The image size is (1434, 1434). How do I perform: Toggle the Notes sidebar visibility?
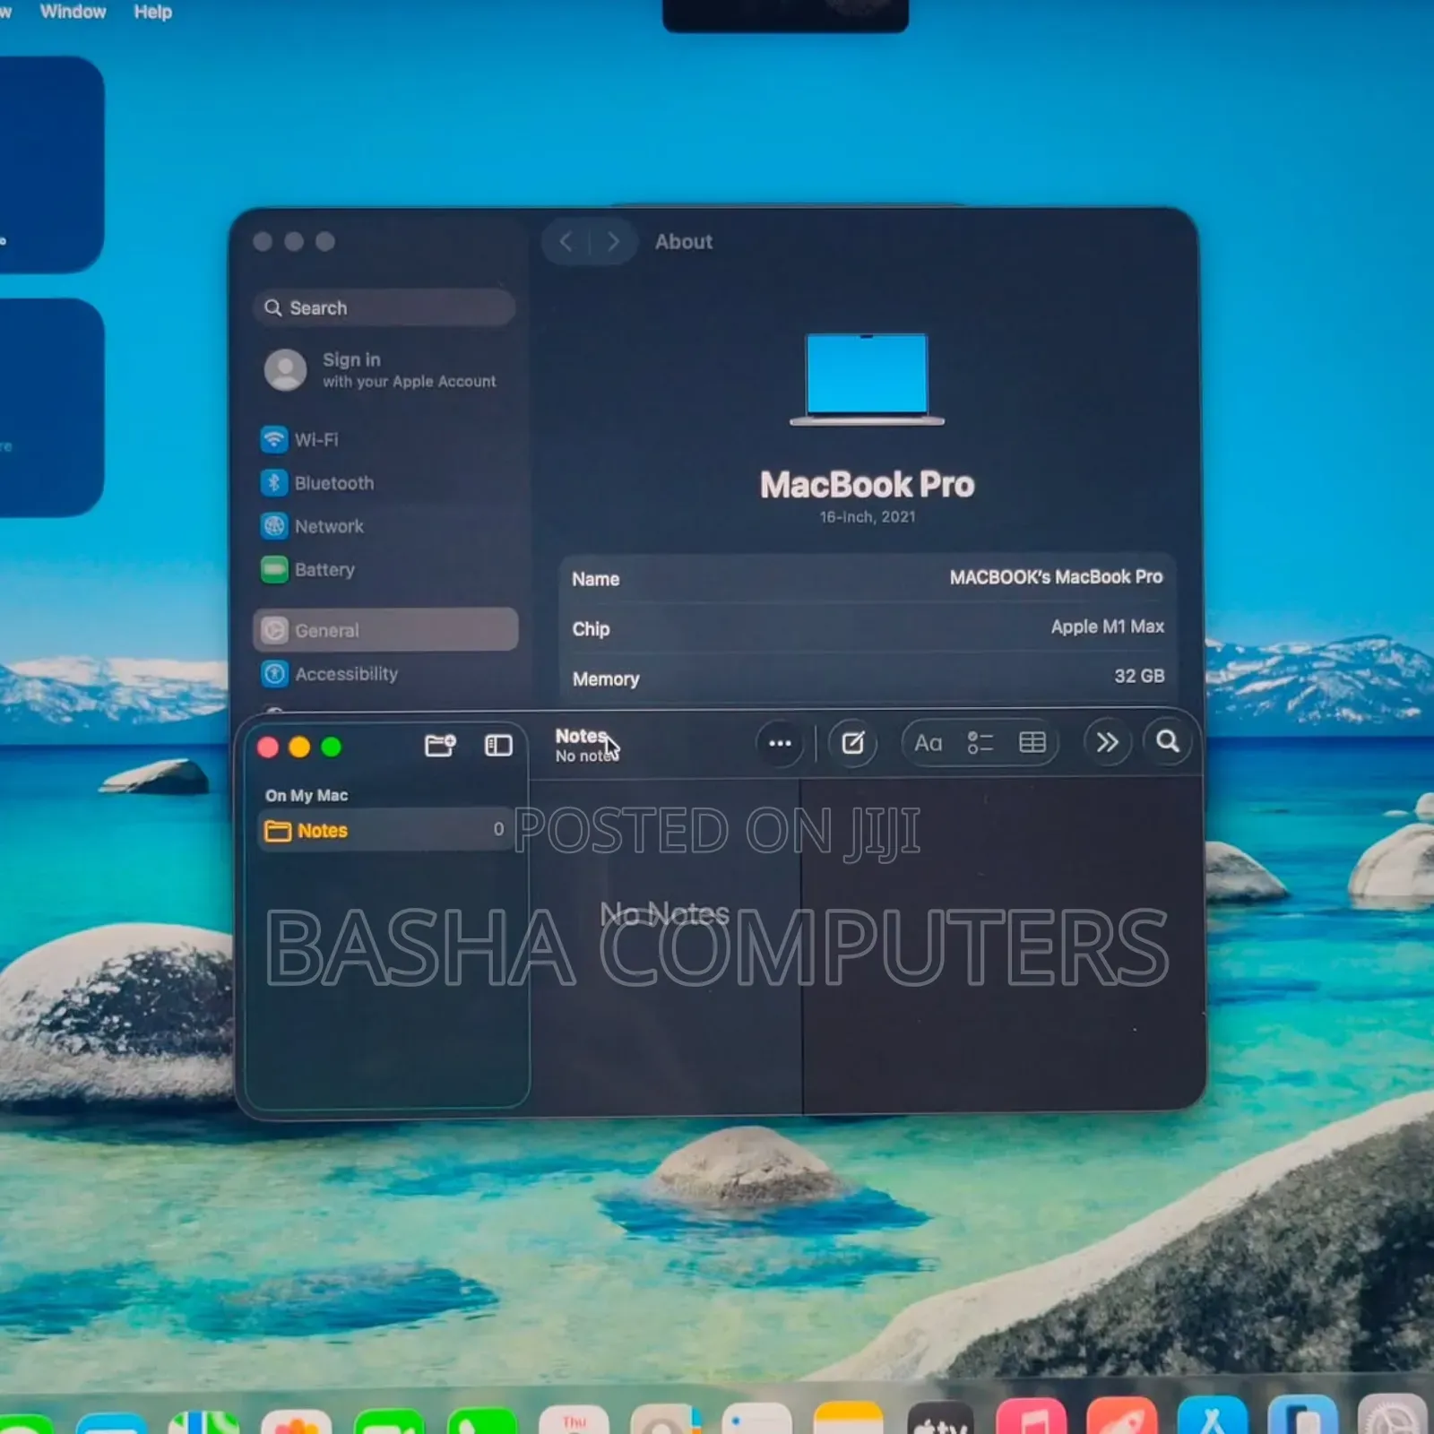pos(498,745)
